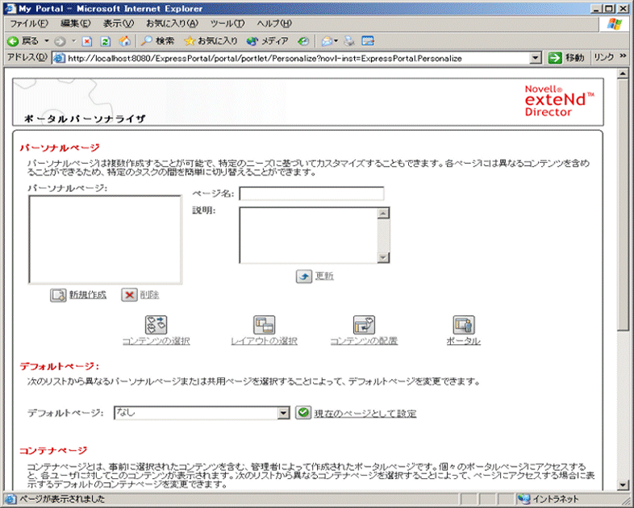The height and width of the screenshot is (508, 634).
Task: Click the green checkmark set-current-page icon
Action: (303, 413)
